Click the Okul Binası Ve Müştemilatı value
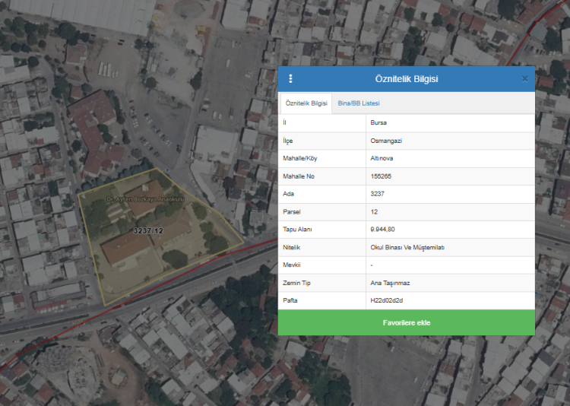 (x=407, y=248)
